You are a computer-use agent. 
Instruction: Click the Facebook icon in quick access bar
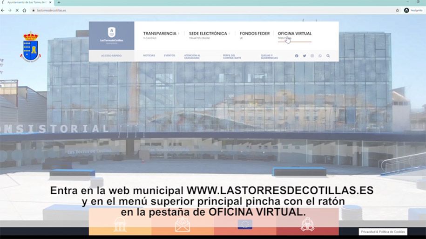pos(297,56)
